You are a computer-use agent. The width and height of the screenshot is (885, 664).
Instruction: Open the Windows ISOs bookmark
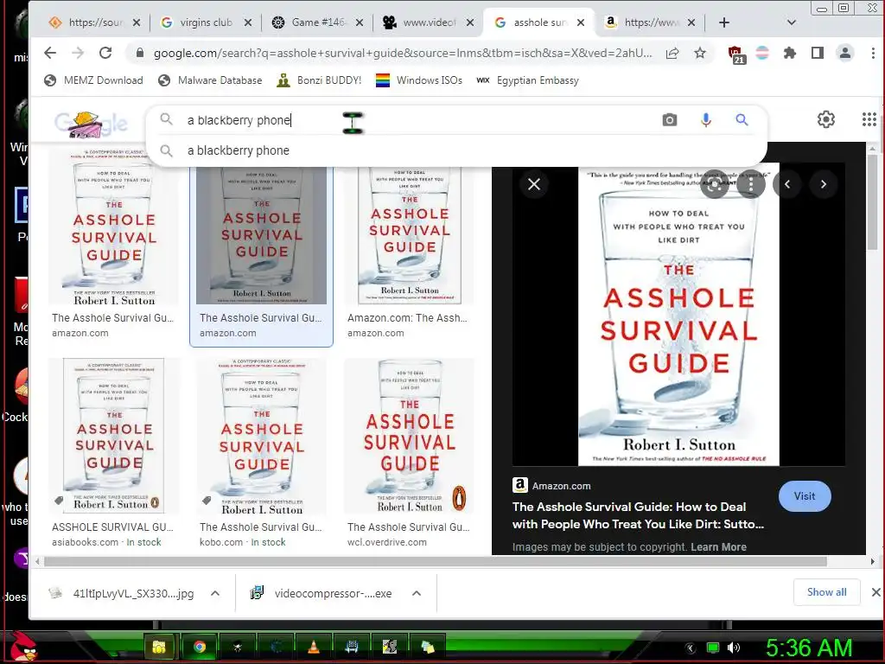(x=419, y=80)
